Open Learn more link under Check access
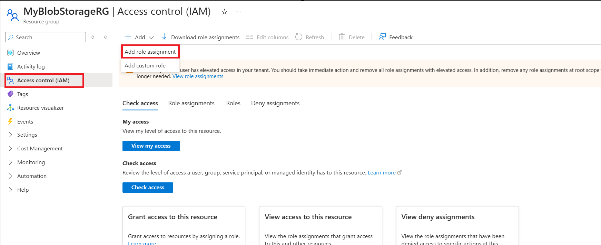 (x=382, y=173)
